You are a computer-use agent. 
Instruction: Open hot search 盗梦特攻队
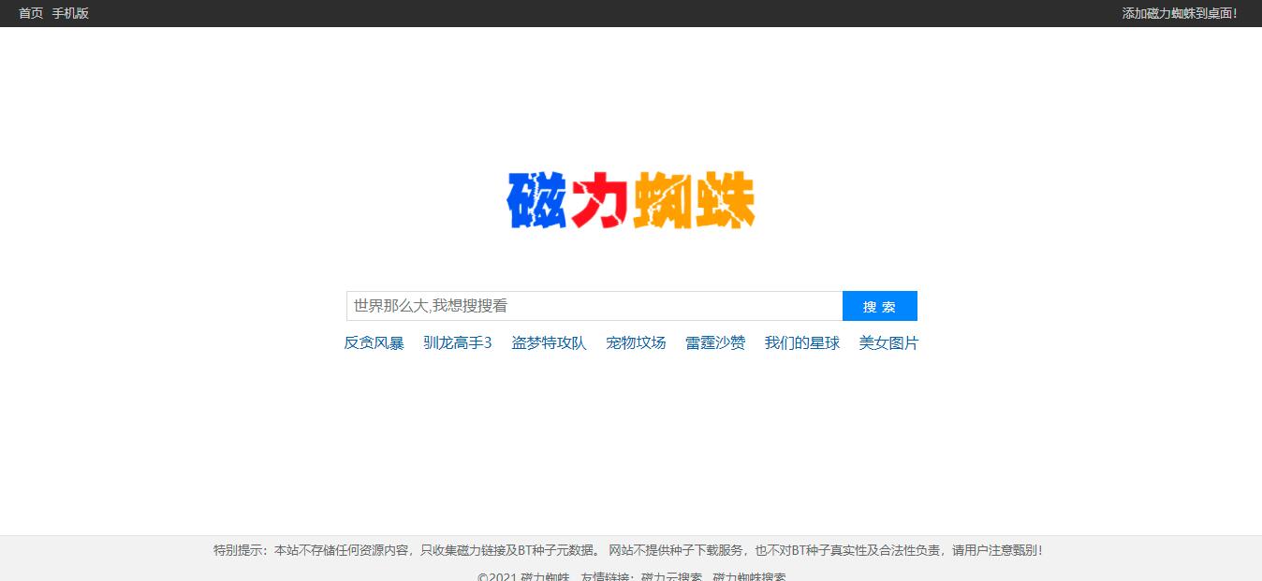[x=549, y=343]
